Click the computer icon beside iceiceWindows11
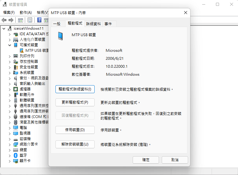The width and height of the screenshot is (238, 175). [x=10, y=29]
